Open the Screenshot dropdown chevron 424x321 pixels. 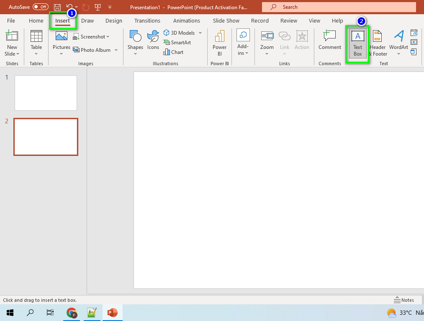(x=108, y=36)
